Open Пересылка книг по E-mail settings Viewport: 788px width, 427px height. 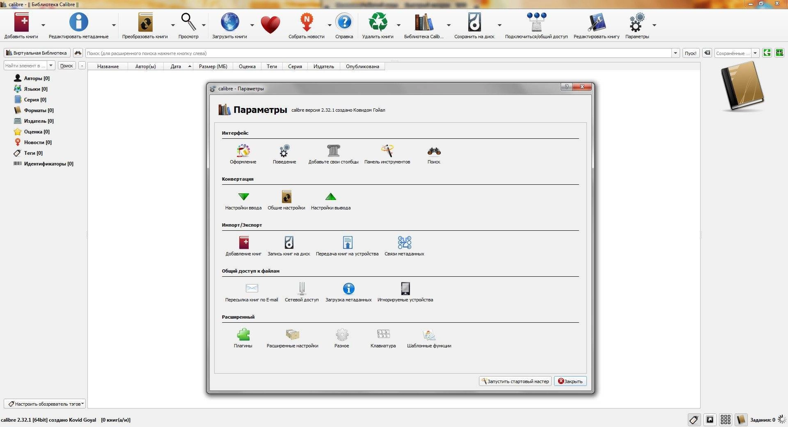tap(252, 292)
